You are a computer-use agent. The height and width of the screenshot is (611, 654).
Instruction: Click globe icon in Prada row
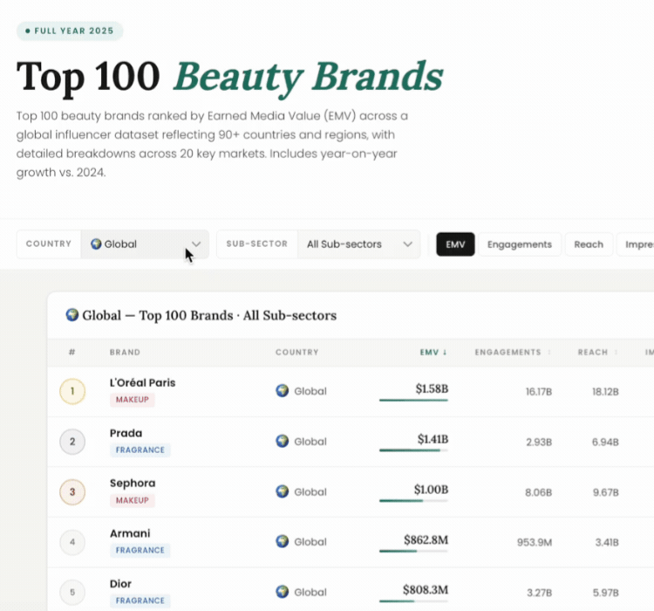coord(283,441)
